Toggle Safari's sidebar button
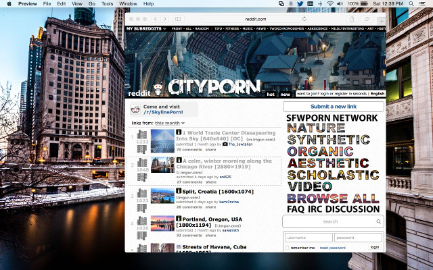This screenshot has width=433, height=270. click(x=178, y=19)
